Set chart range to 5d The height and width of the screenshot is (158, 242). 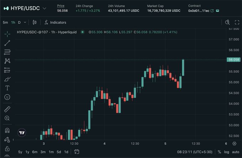click(59, 152)
